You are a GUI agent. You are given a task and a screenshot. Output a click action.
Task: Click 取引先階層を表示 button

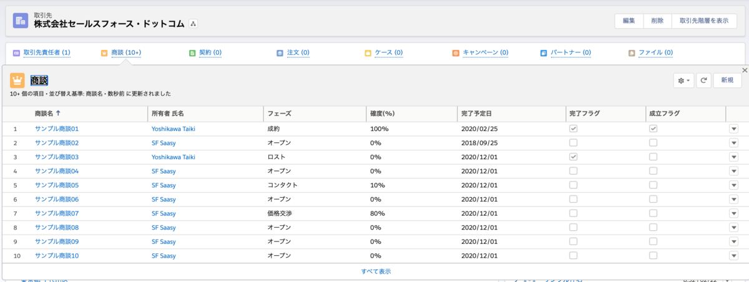pyautogui.click(x=704, y=21)
